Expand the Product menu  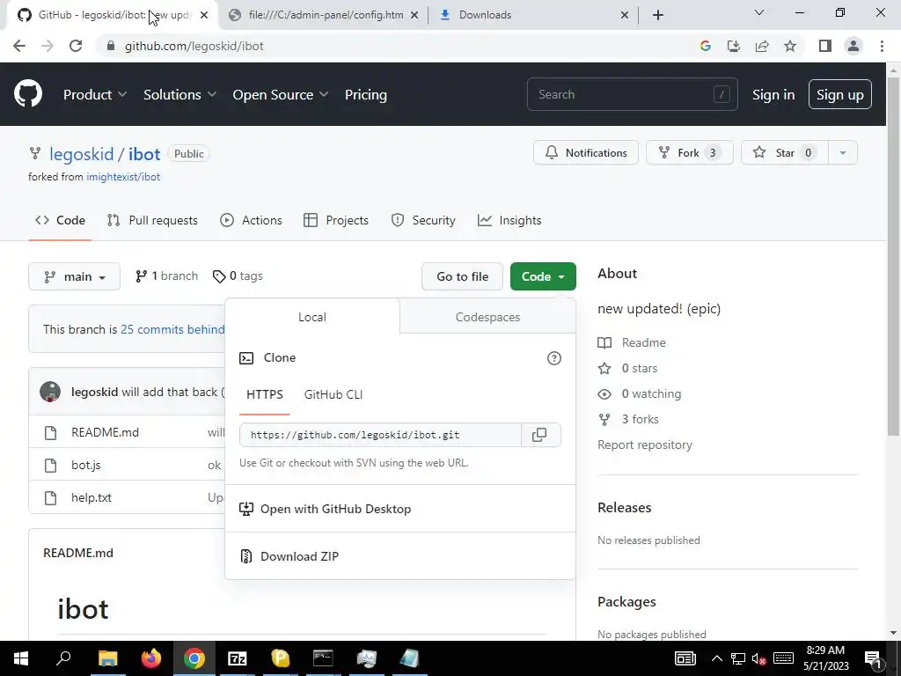pos(95,95)
